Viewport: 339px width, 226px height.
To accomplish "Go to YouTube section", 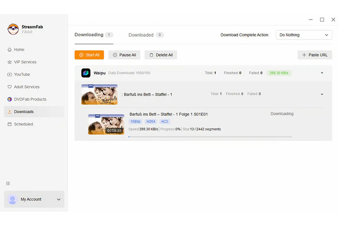I will click(19, 74).
